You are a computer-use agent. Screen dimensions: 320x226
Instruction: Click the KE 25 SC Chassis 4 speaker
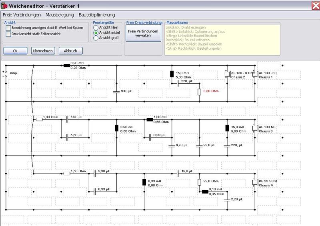pyautogui.click(x=254, y=182)
